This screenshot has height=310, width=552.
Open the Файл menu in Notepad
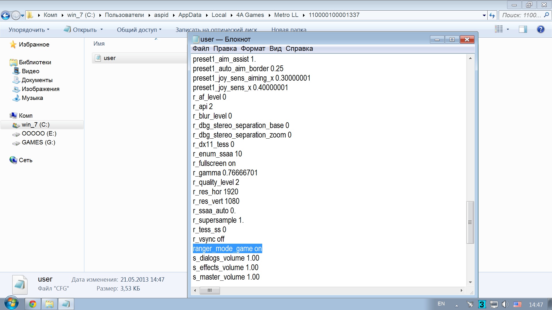pos(200,49)
